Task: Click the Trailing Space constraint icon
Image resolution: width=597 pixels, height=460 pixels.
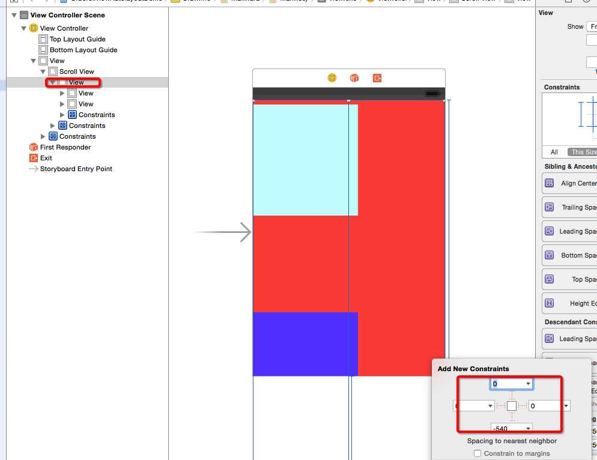Action: [549, 207]
